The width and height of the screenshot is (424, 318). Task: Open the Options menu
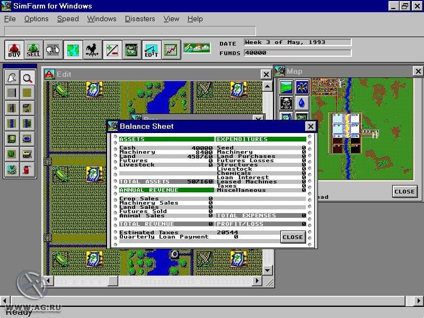tap(36, 19)
